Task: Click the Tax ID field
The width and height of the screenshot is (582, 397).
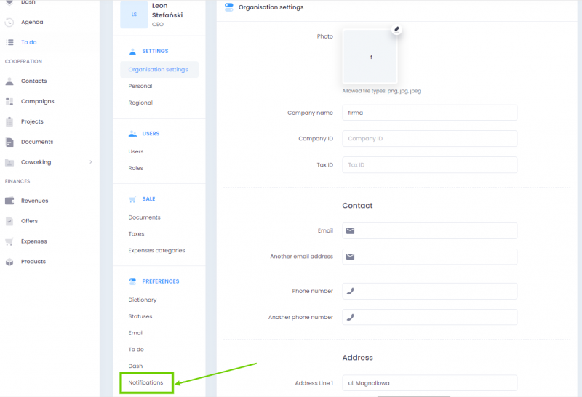Action: 429,165
